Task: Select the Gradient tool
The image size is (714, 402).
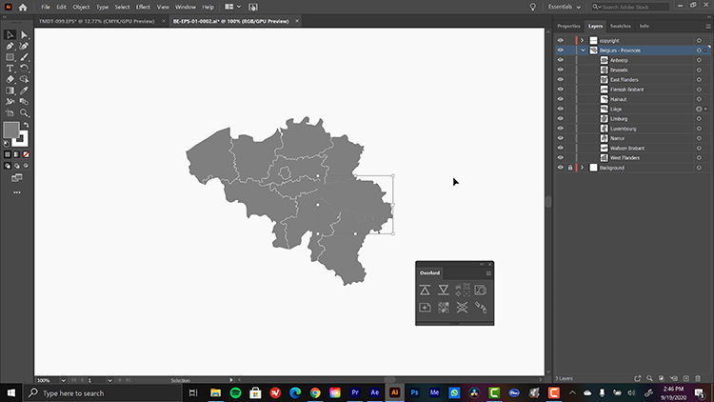Action: pyautogui.click(x=10, y=90)
